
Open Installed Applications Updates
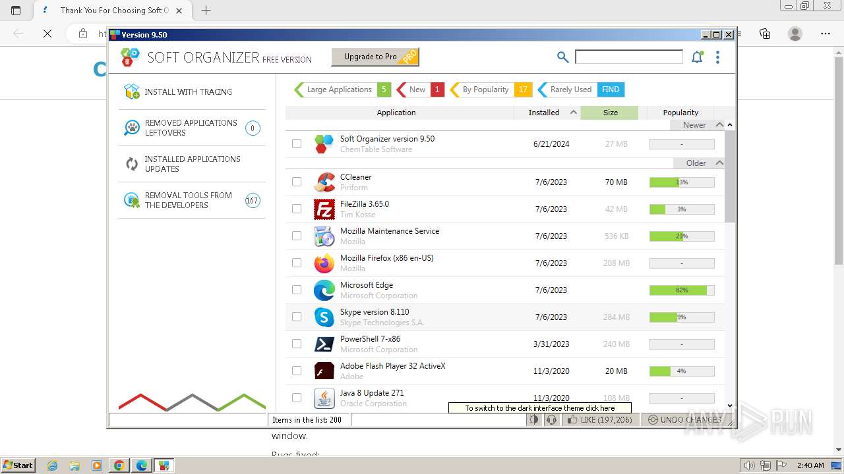click(x=192, y=164)
